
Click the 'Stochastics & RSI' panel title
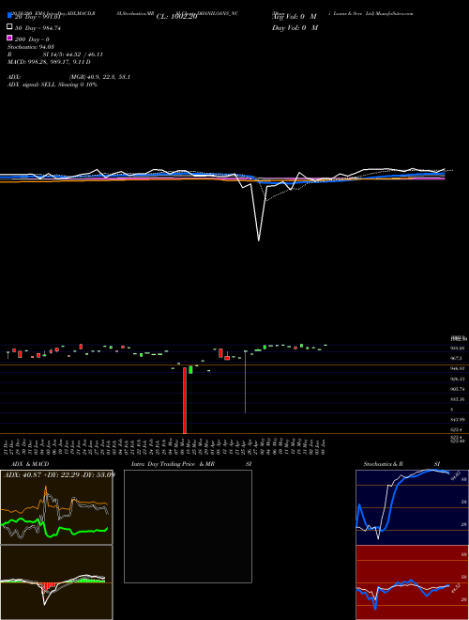(x=401, y=464)
